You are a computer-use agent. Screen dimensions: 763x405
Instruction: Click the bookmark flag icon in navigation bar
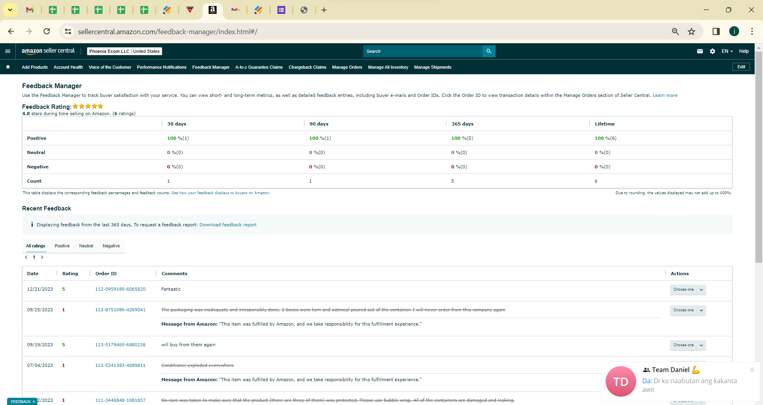click(x=8, y=67)
